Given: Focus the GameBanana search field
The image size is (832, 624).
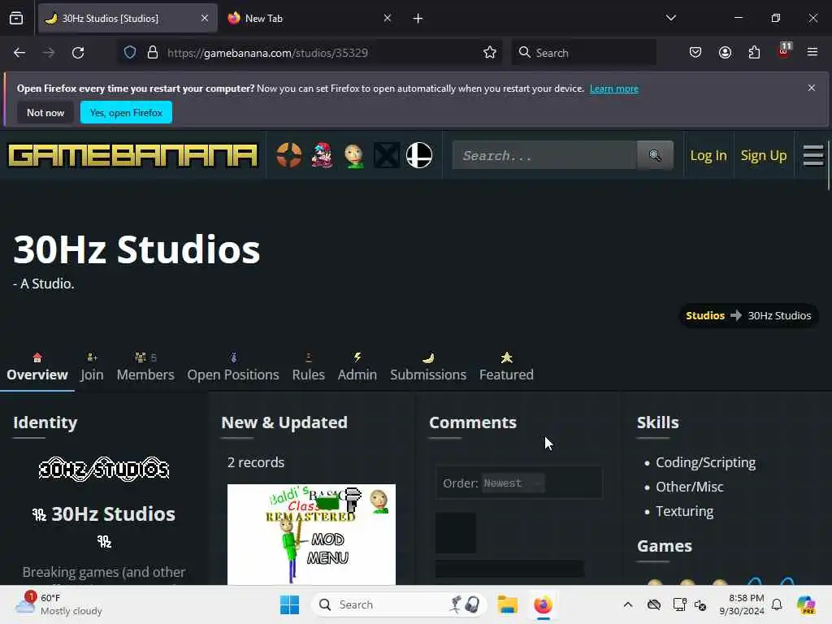Looking at the screenshot, I should [x=544, y=155].
